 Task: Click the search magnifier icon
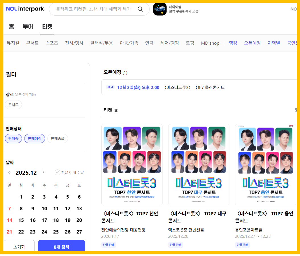[140, 9]
